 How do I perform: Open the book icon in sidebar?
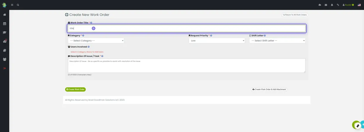click(4, 50)
